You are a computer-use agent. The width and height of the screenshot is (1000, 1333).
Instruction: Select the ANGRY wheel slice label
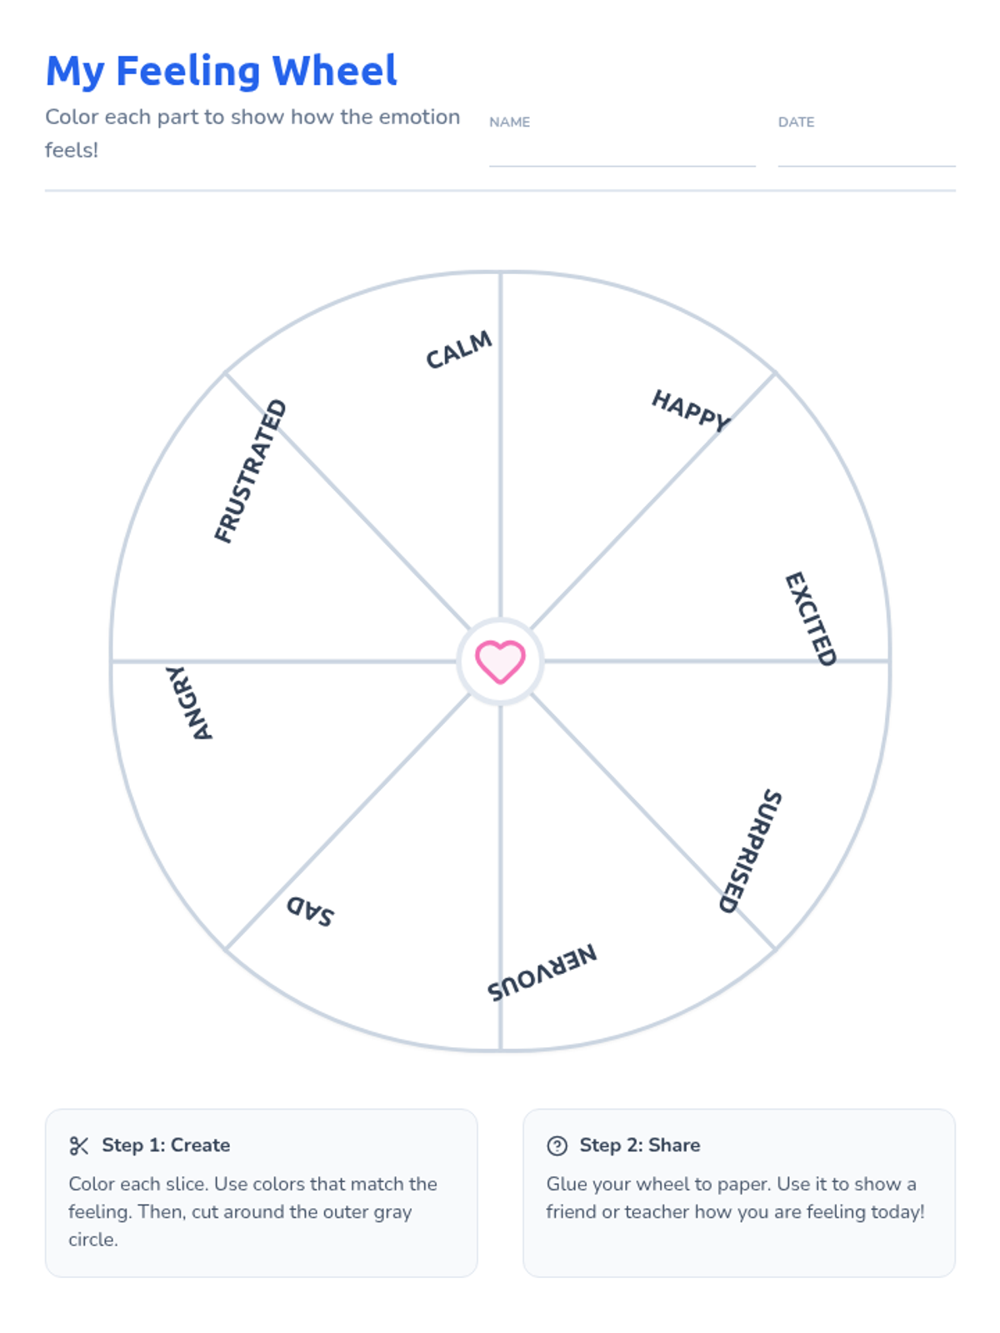[x=189, y=702]
